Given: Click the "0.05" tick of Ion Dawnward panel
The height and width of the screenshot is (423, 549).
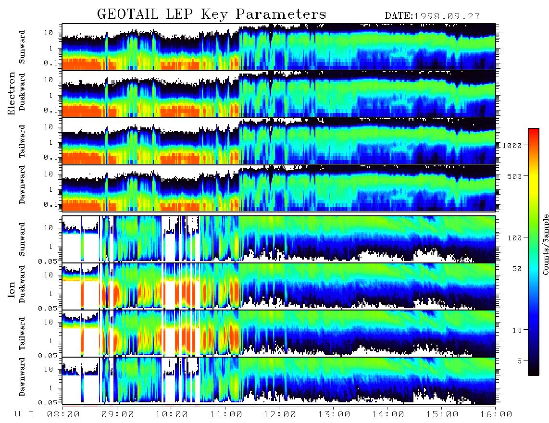Looking at the screenshot, I should coord(48,403).
